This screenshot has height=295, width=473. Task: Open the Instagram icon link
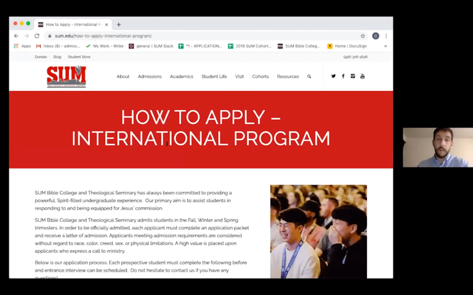point(353,76)
